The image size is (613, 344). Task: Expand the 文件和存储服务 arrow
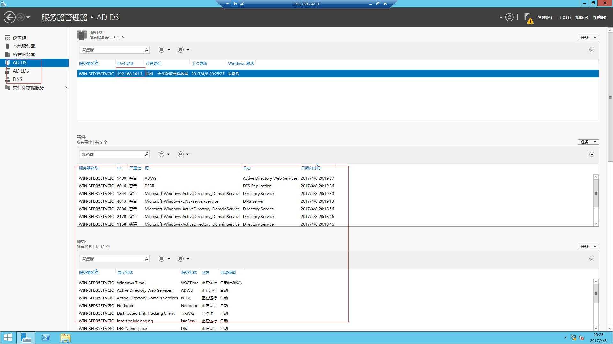66,88
